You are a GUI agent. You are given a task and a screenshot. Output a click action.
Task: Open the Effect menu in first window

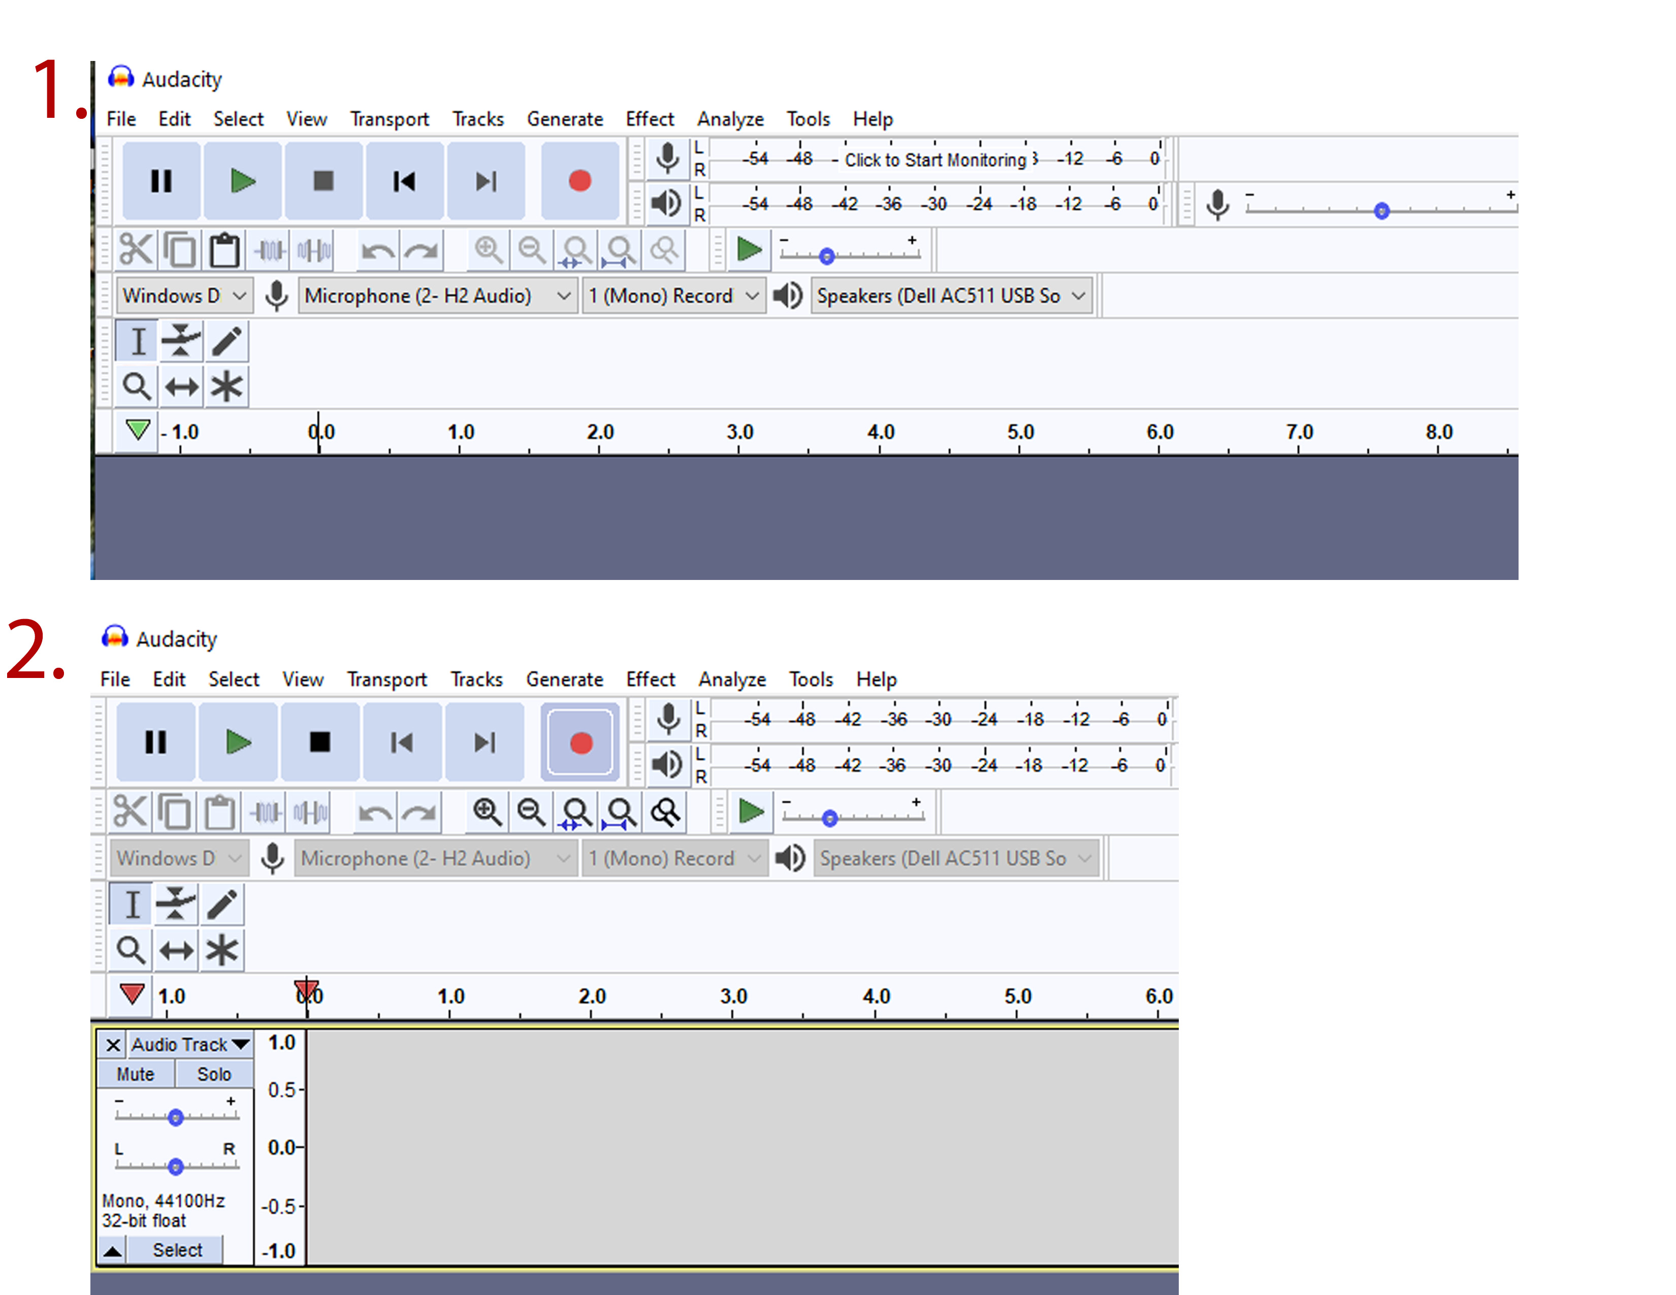click(x=649, y=119)
